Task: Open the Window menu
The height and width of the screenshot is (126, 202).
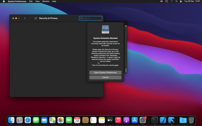Action: pyautogui.click(x=46, y=1)
